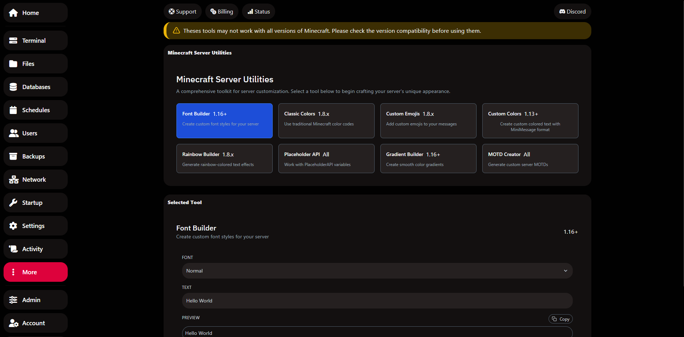Image resolution: width=684 pixels, height=337 pixels.
Task: Click the Admin sliders icon
Action: click(x=13, y=300)
